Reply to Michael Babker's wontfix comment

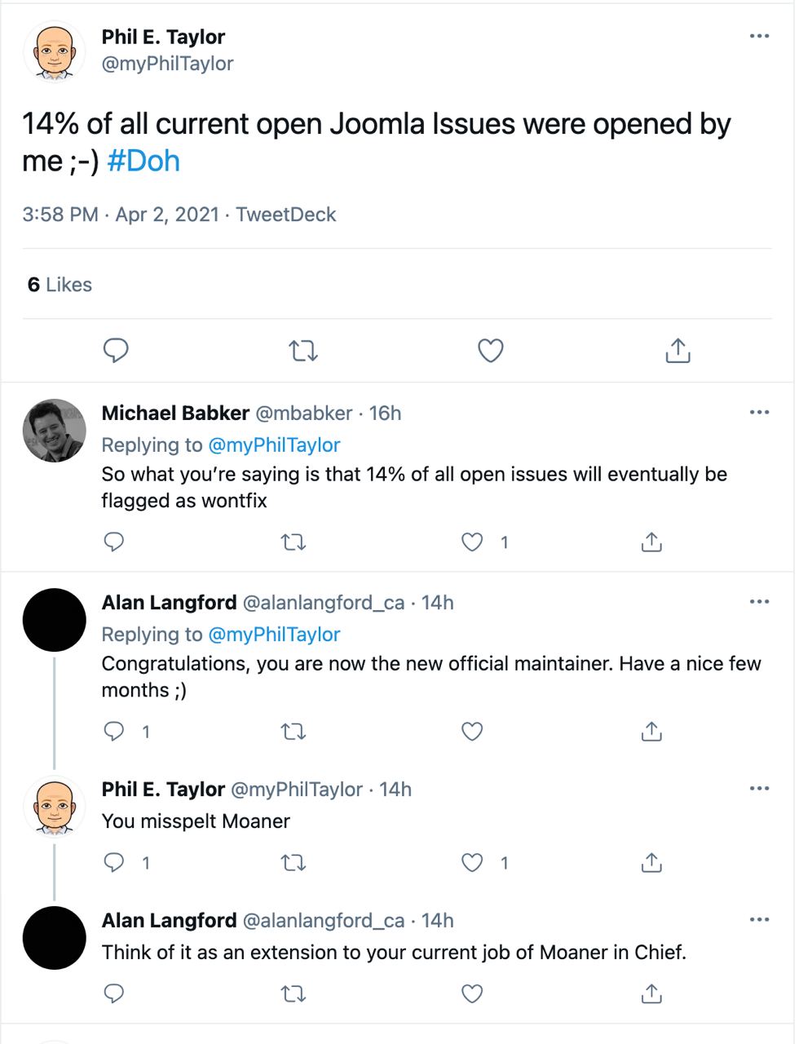coord(115,542)
